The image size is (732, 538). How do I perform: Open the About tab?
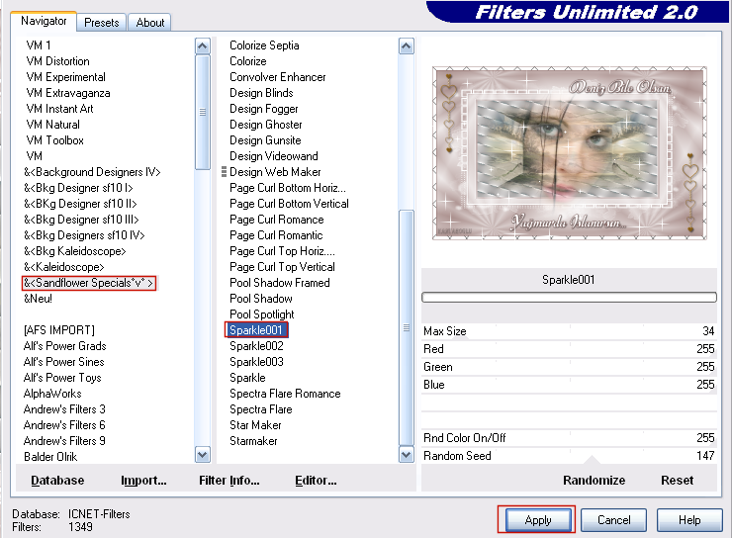tap(150, 22)
